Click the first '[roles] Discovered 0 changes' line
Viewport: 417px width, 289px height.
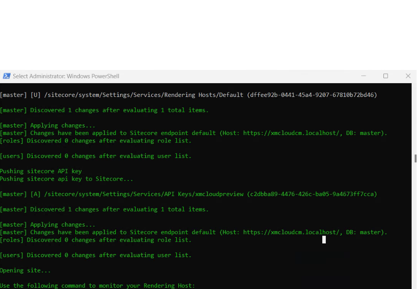(96, 141)
